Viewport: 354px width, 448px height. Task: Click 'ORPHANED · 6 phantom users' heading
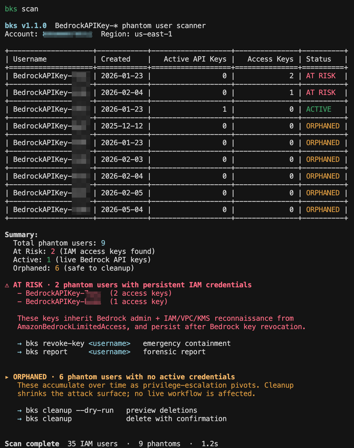tap(124, 377)
